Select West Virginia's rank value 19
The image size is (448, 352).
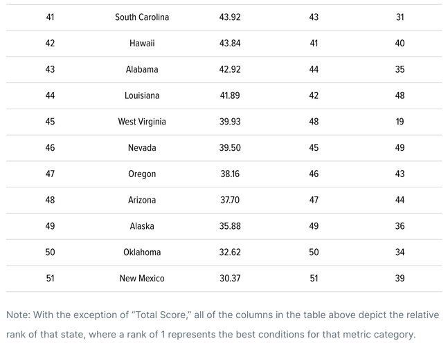tap(400, 122)
